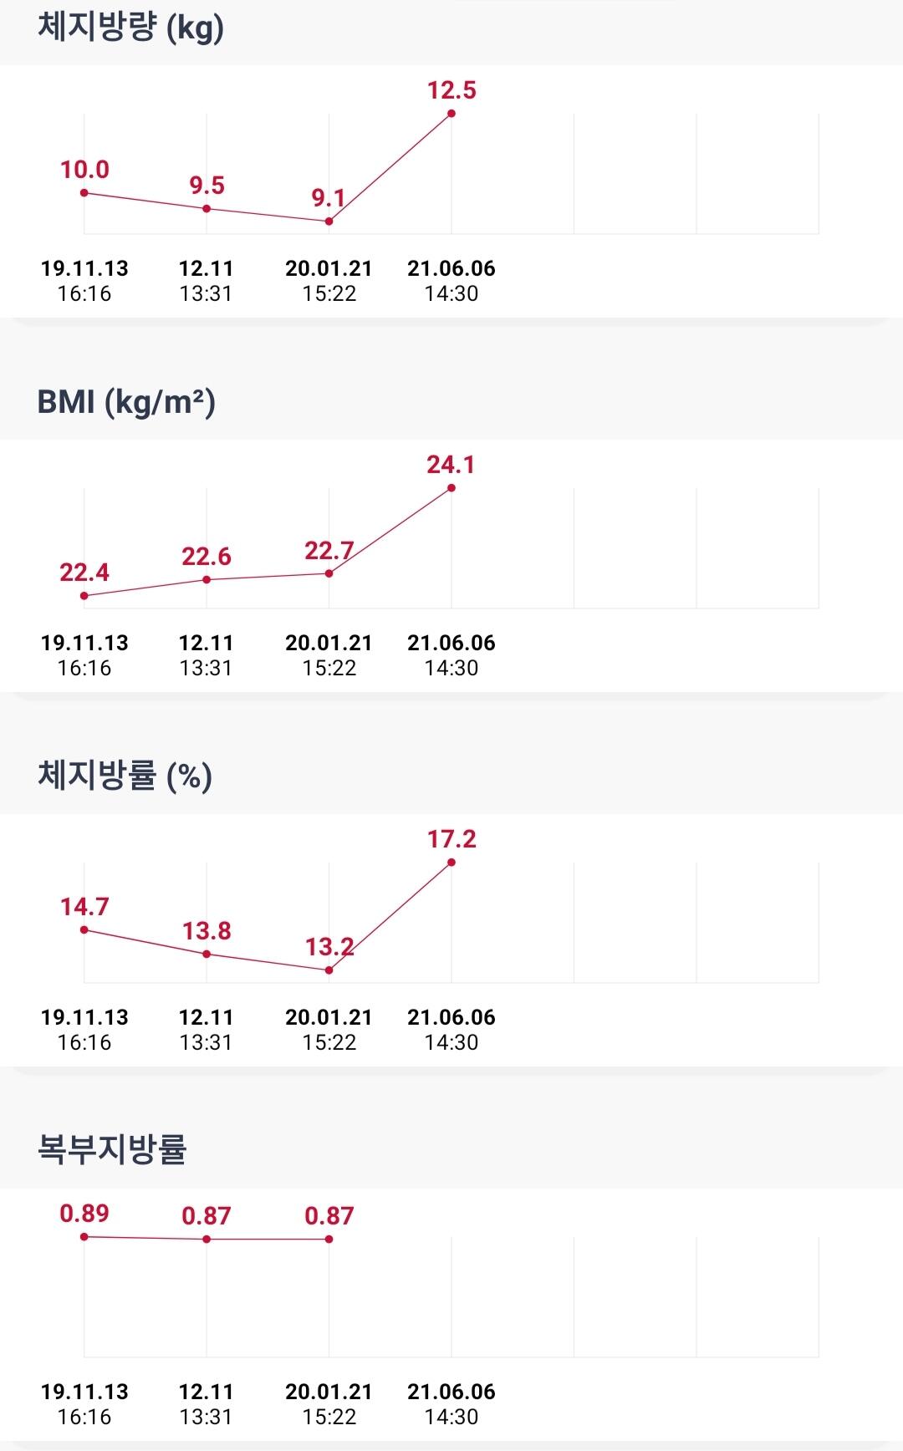Select the 22.7 BMI data point

[329, 573]
